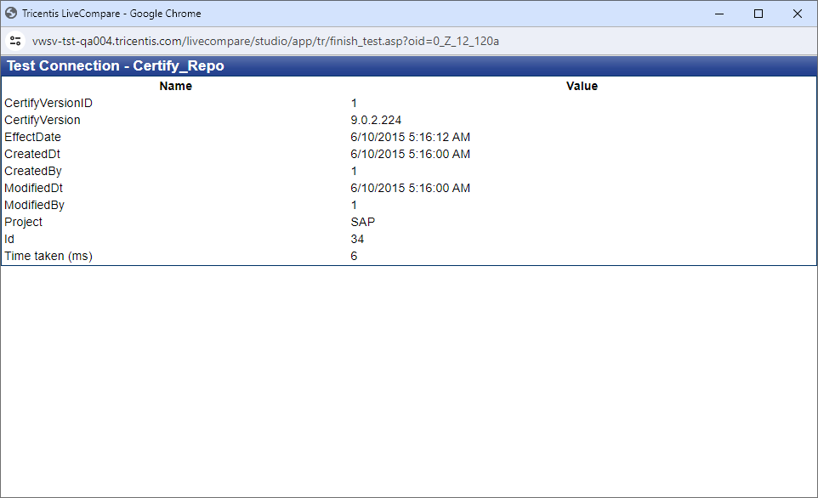This screenshot has height=498, width=818.
Task: Maximize the Tricentis LiveCompare window
Action: click(x=758, y=14)
